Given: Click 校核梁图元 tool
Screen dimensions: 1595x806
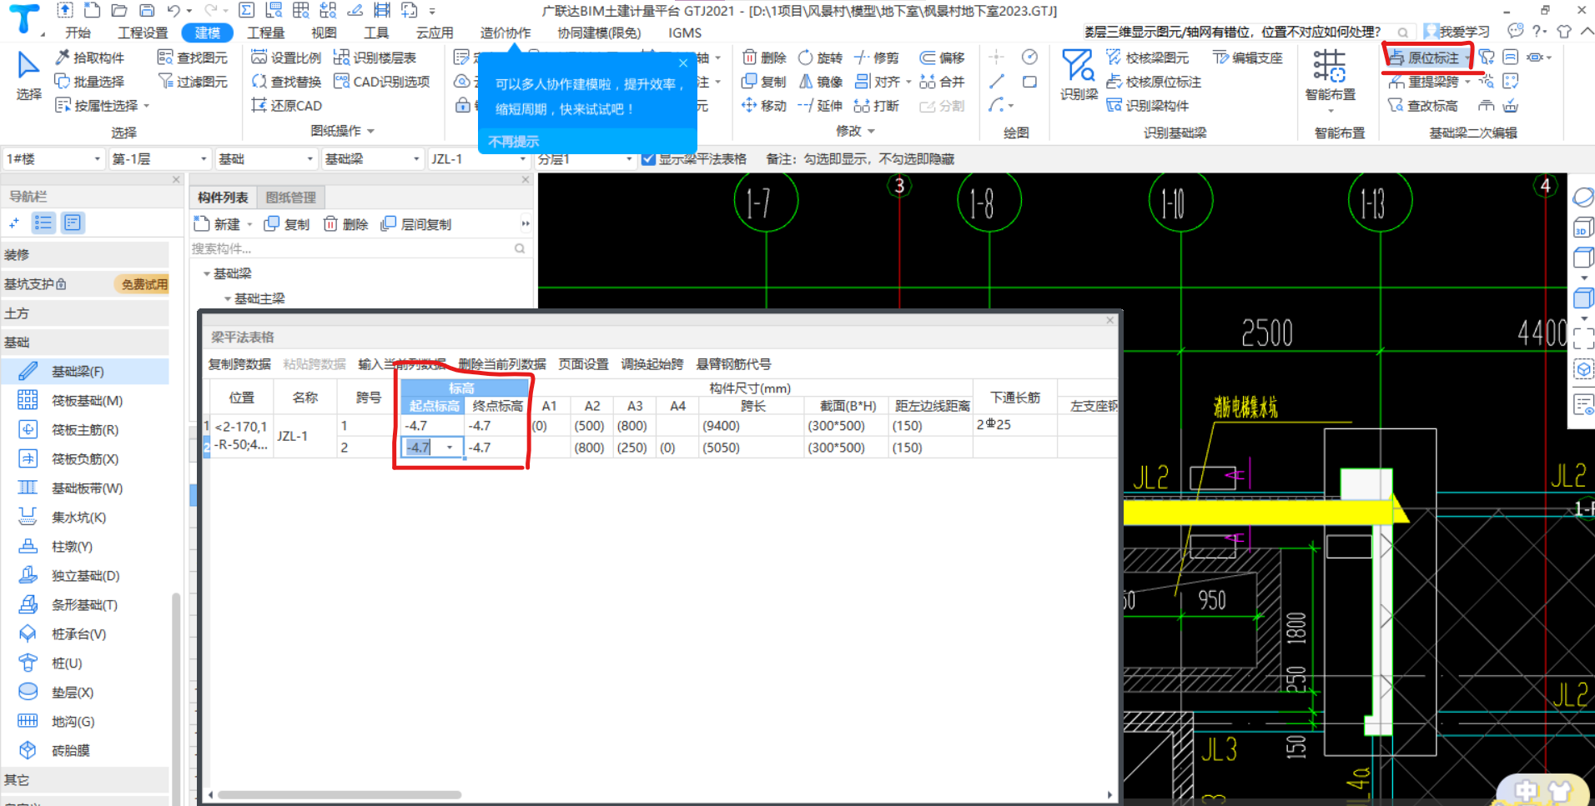Looking at the screenshot, I should [1147, 58].
